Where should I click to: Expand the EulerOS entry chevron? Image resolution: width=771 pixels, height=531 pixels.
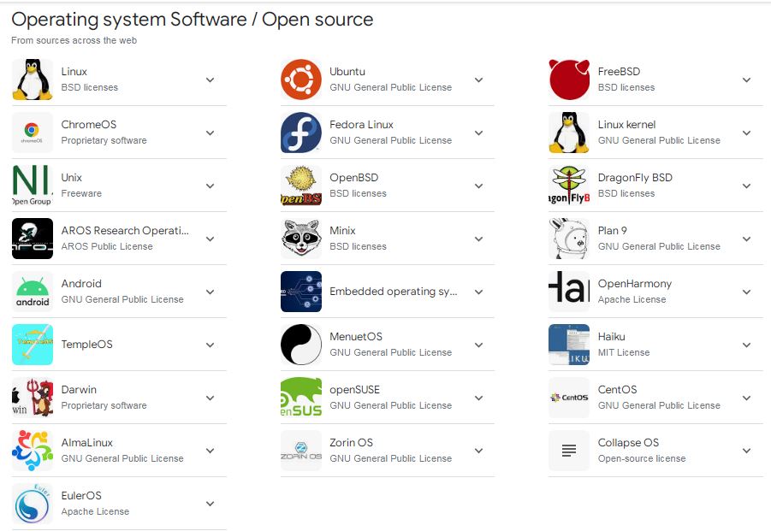[210, 504]
